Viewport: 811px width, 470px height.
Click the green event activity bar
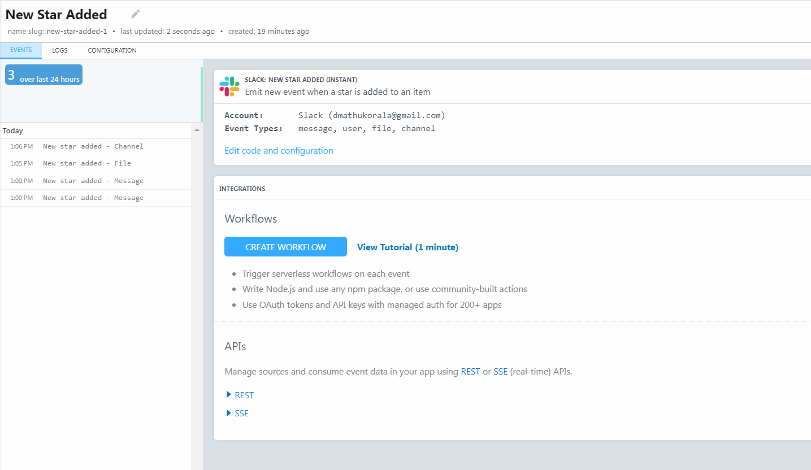point(202,94)
